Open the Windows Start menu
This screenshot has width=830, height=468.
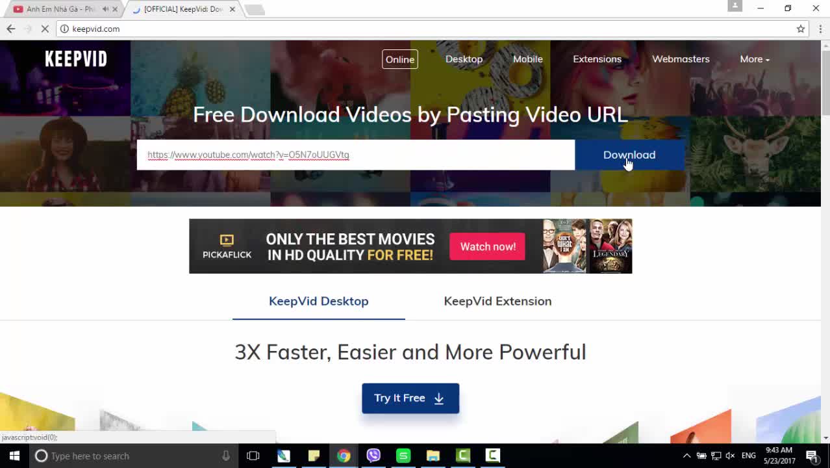click(14, 456)
